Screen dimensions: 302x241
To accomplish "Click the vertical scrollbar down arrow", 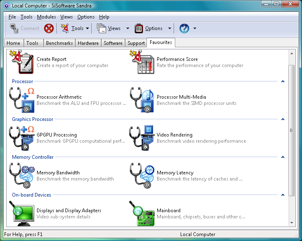I will point(292,223).
